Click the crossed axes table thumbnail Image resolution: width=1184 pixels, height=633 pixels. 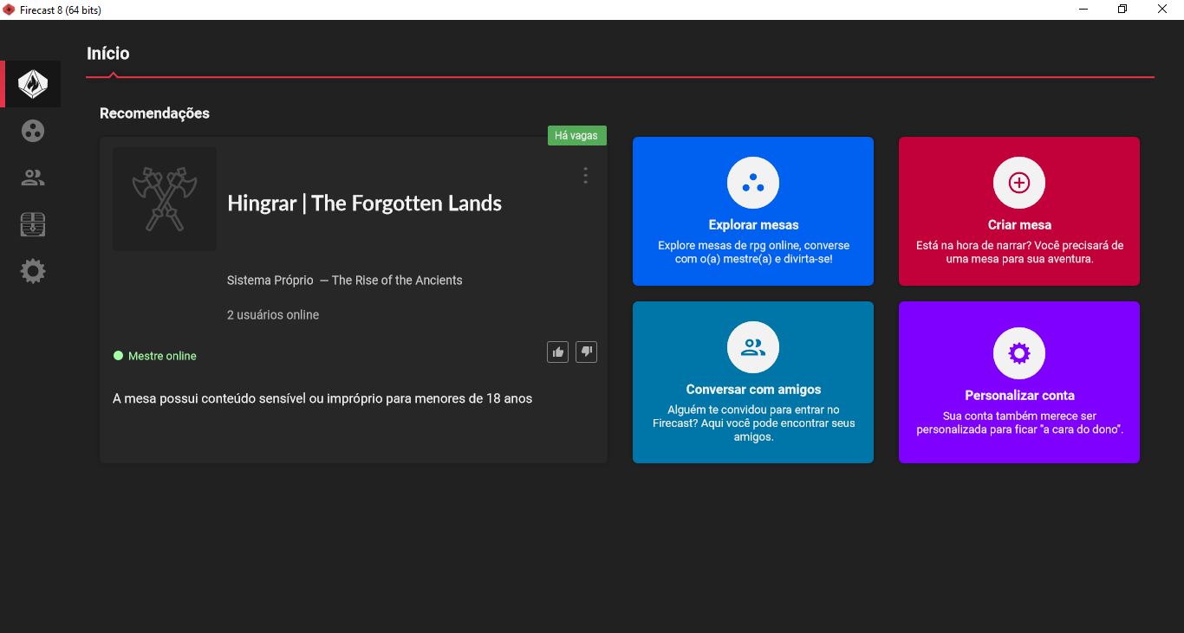point(165,199)
